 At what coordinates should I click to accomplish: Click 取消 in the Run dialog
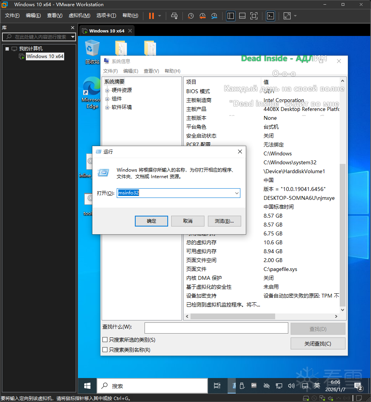point(188,221)
